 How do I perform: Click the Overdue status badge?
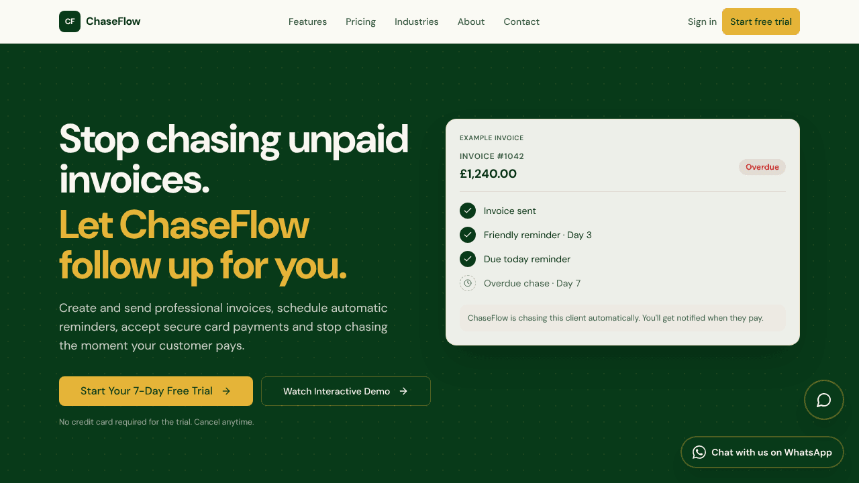[x=762, y=167]
